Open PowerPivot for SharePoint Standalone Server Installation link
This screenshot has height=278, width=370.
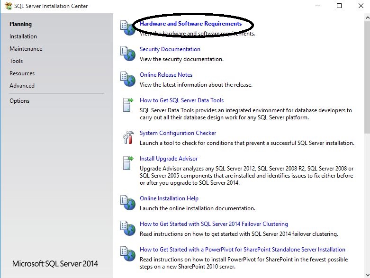(x=243, y=250)
